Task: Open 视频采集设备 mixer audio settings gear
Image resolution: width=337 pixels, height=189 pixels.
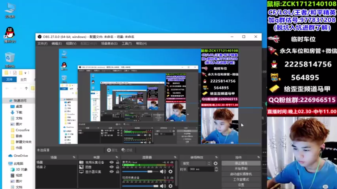Action: click(x=171, y=186)
